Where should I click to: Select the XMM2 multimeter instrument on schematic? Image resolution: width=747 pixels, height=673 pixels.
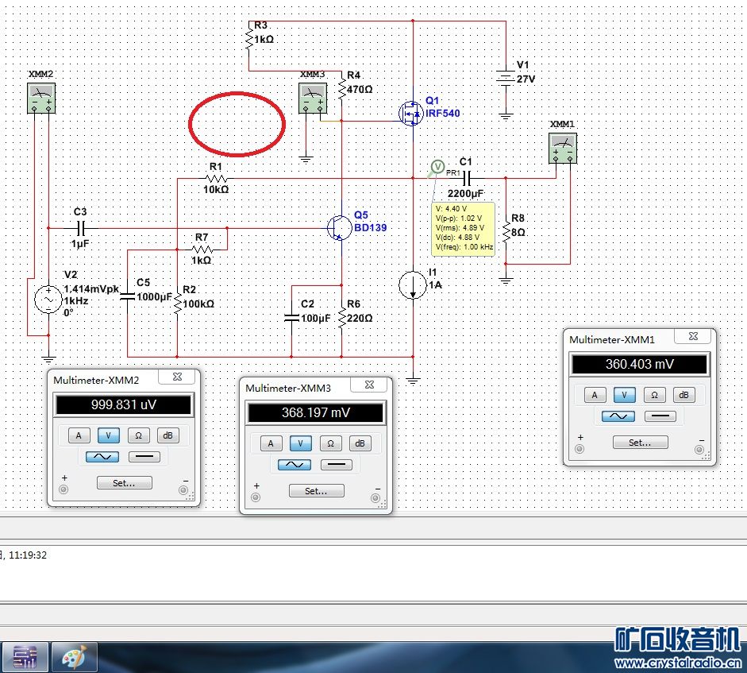[x=41, y=98]
